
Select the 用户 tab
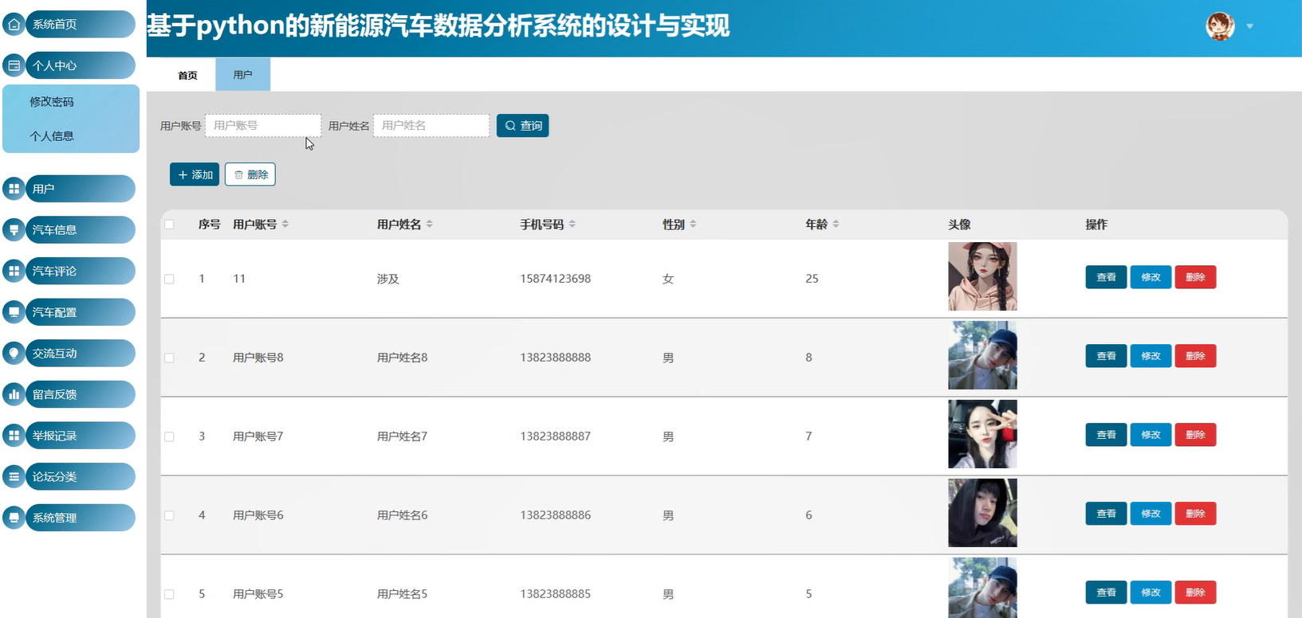[243, 75]
